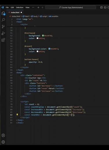Open the white swatch under #increase
Viewport: 109px width, 150px height.
pos(38,38)
